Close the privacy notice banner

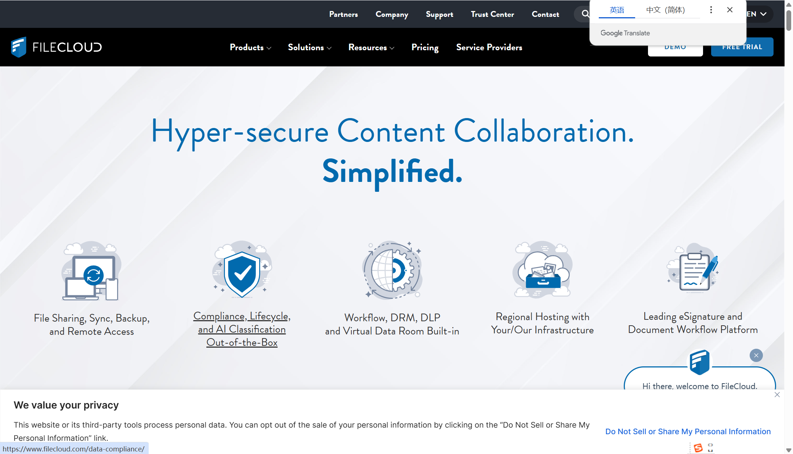pyautogui.click(x=777, y=395)
